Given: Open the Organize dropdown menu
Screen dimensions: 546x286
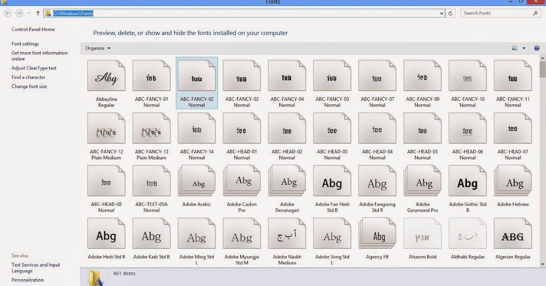Looking at the screenshot, I should pos(98,48).
